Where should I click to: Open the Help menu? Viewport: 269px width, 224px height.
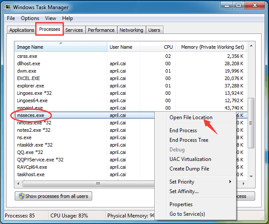point(67,18)
